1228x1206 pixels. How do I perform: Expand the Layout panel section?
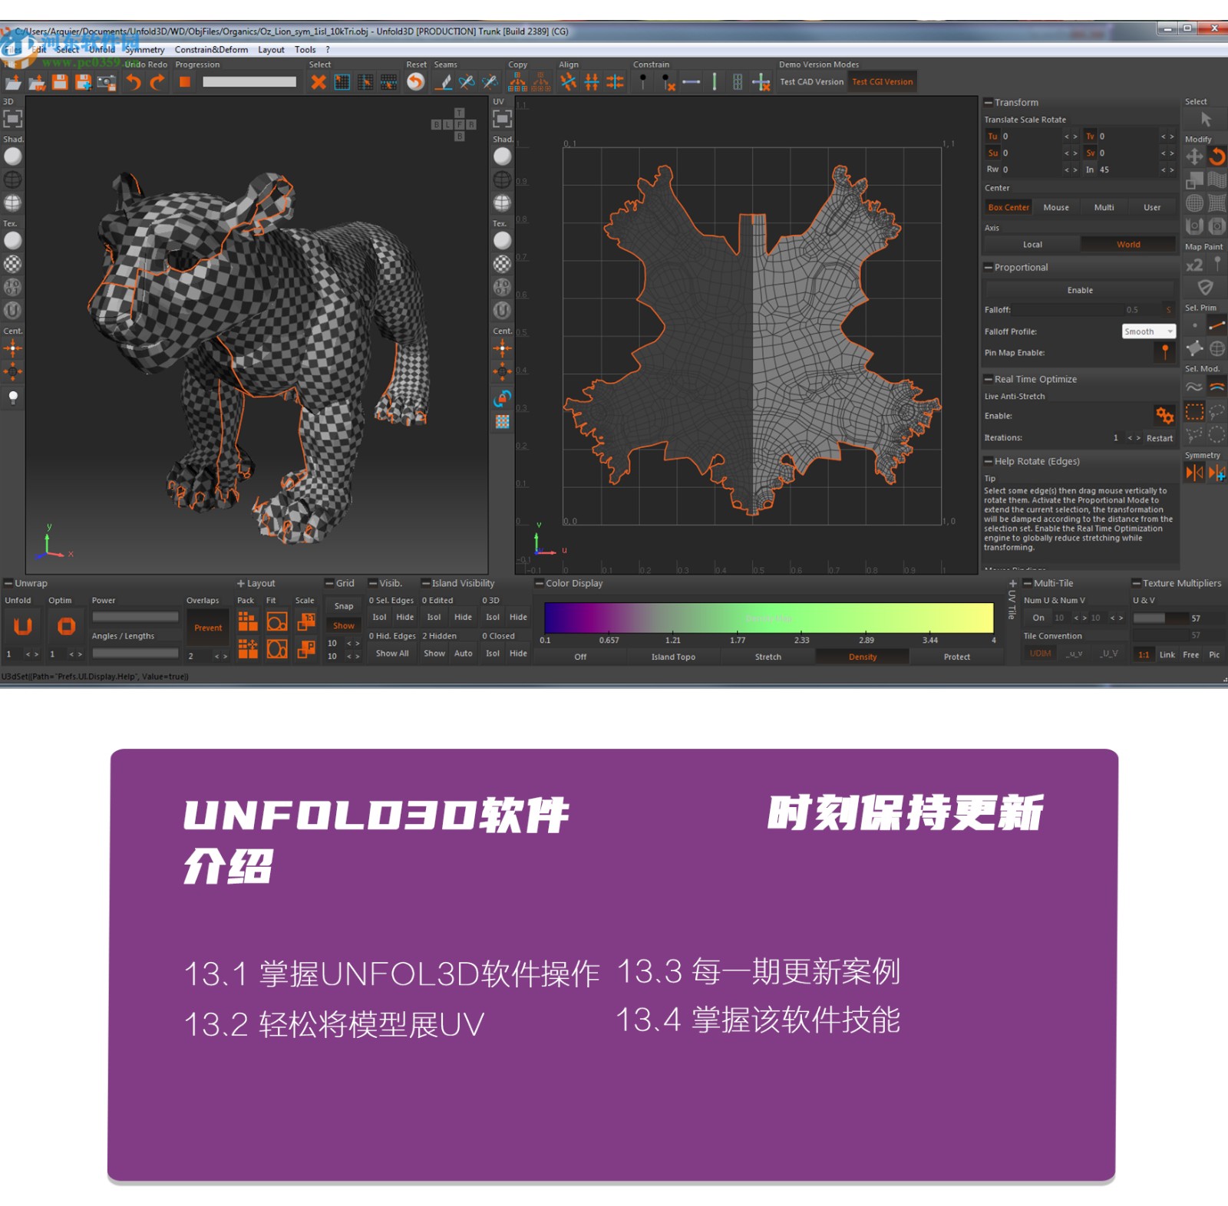[x=240, y=583]
